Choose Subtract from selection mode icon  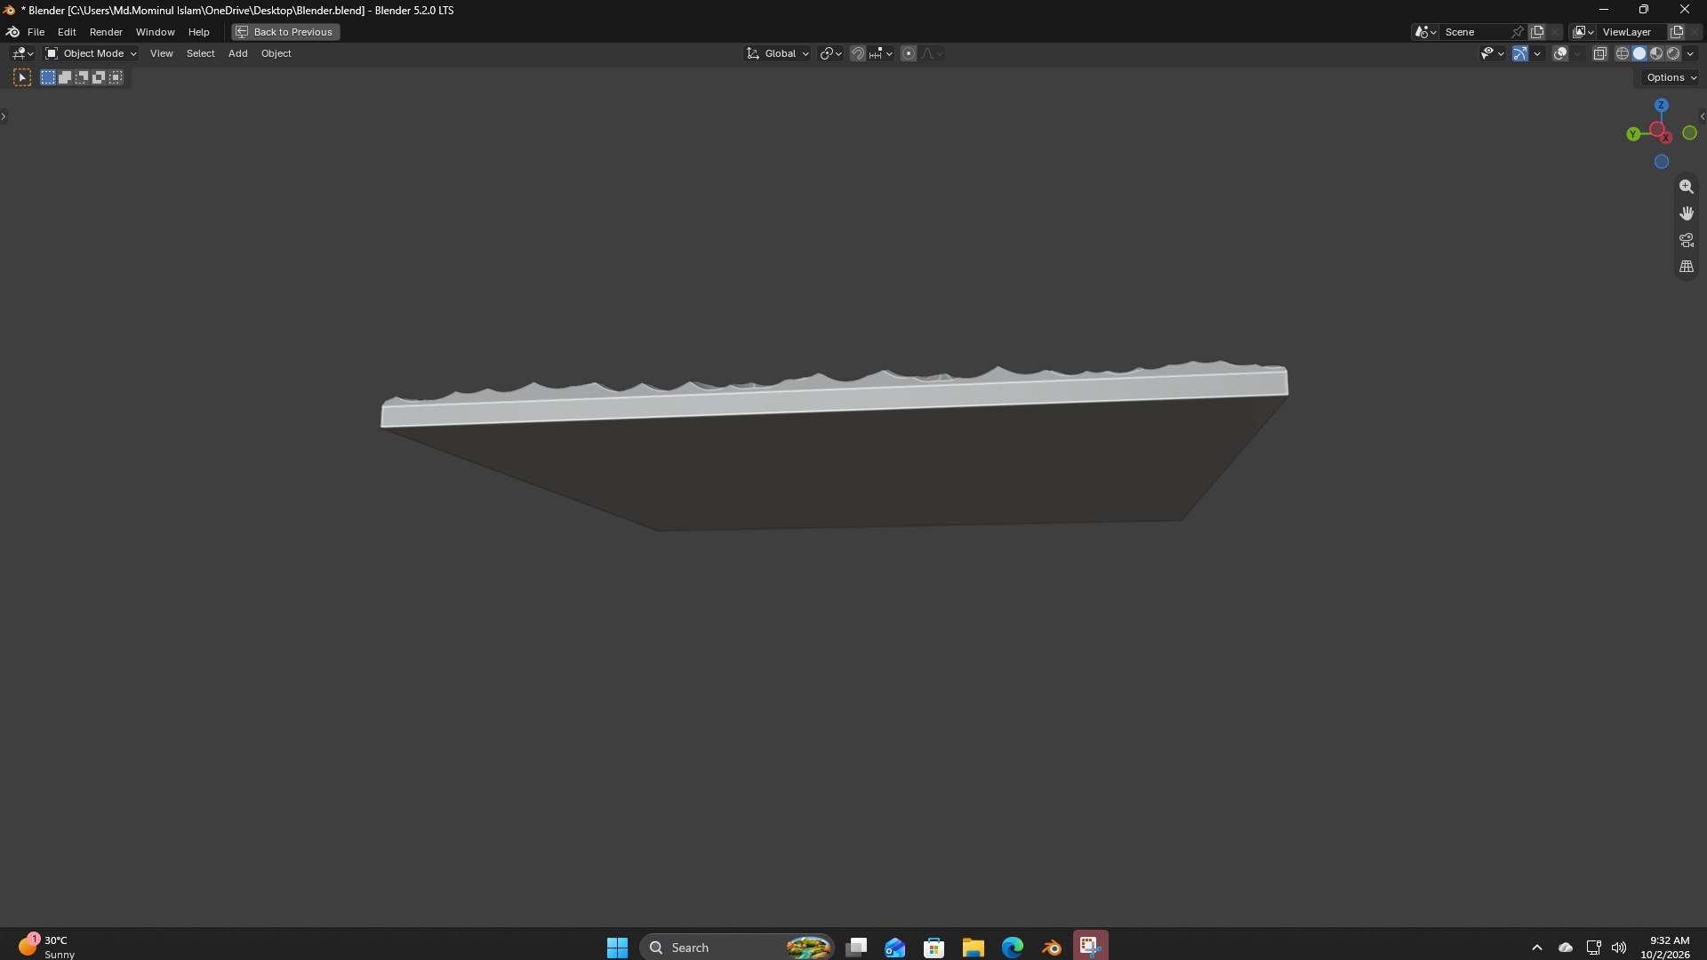click(82, 78)
